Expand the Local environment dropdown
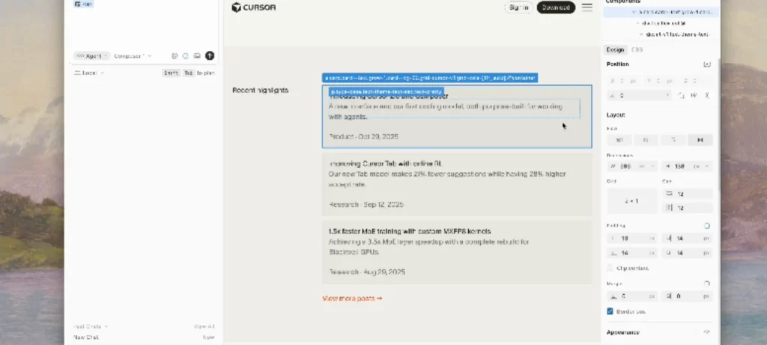The width and height of the screenshot is (767, 345). [x=89, y=73]
